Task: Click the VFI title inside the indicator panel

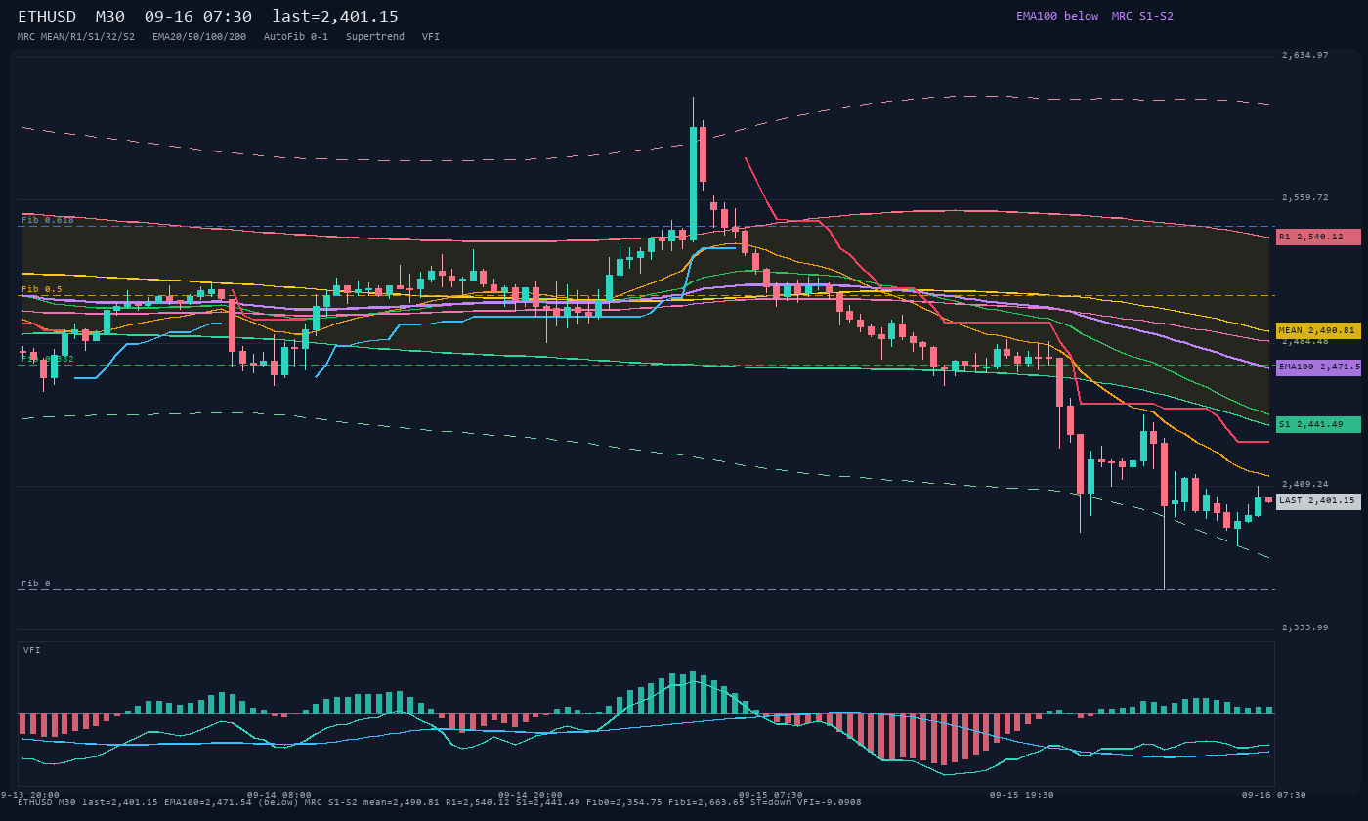Action: [x=32, y=650]
